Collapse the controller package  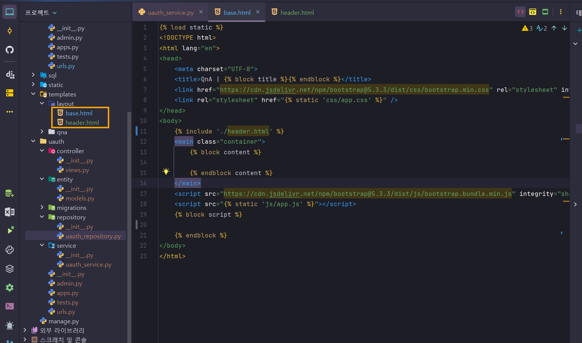pyautogui.click(x=42, y=151)
